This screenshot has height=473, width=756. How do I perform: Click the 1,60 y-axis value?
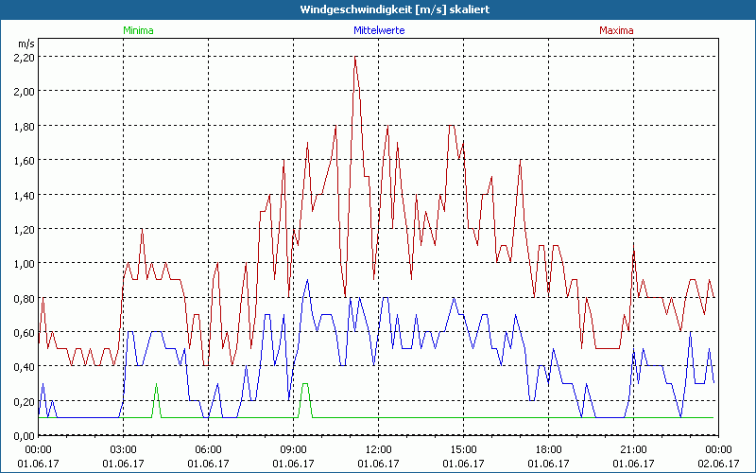click(x=24, y=160)
